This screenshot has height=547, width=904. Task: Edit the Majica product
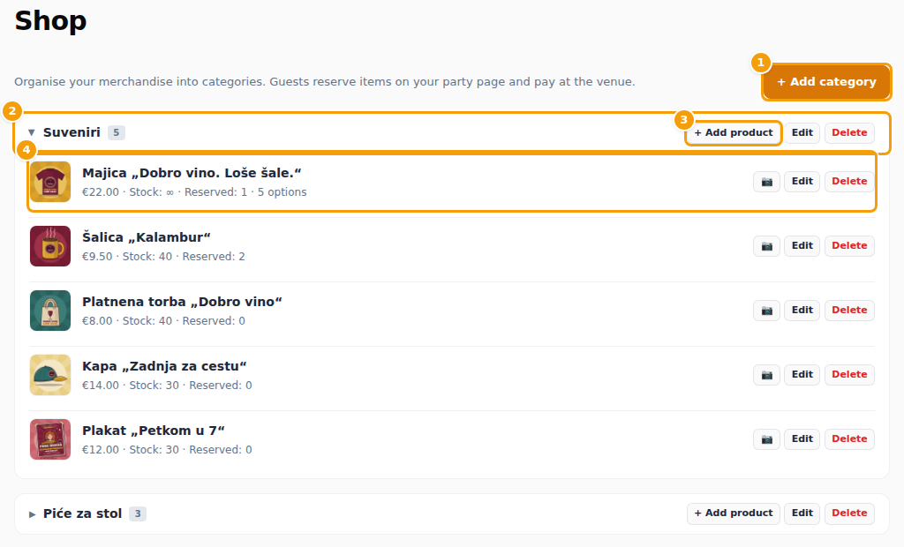click(802, 182)
